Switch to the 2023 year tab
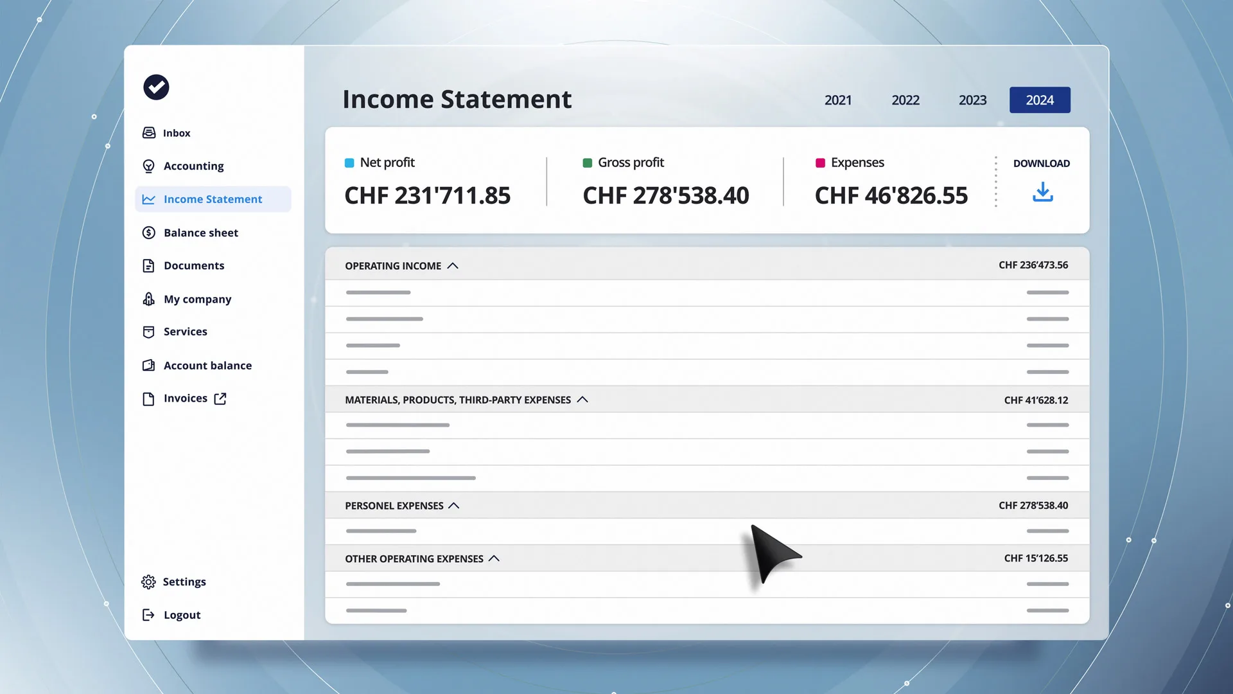This screenshot has width=1233, height=694. click(973, 100)
